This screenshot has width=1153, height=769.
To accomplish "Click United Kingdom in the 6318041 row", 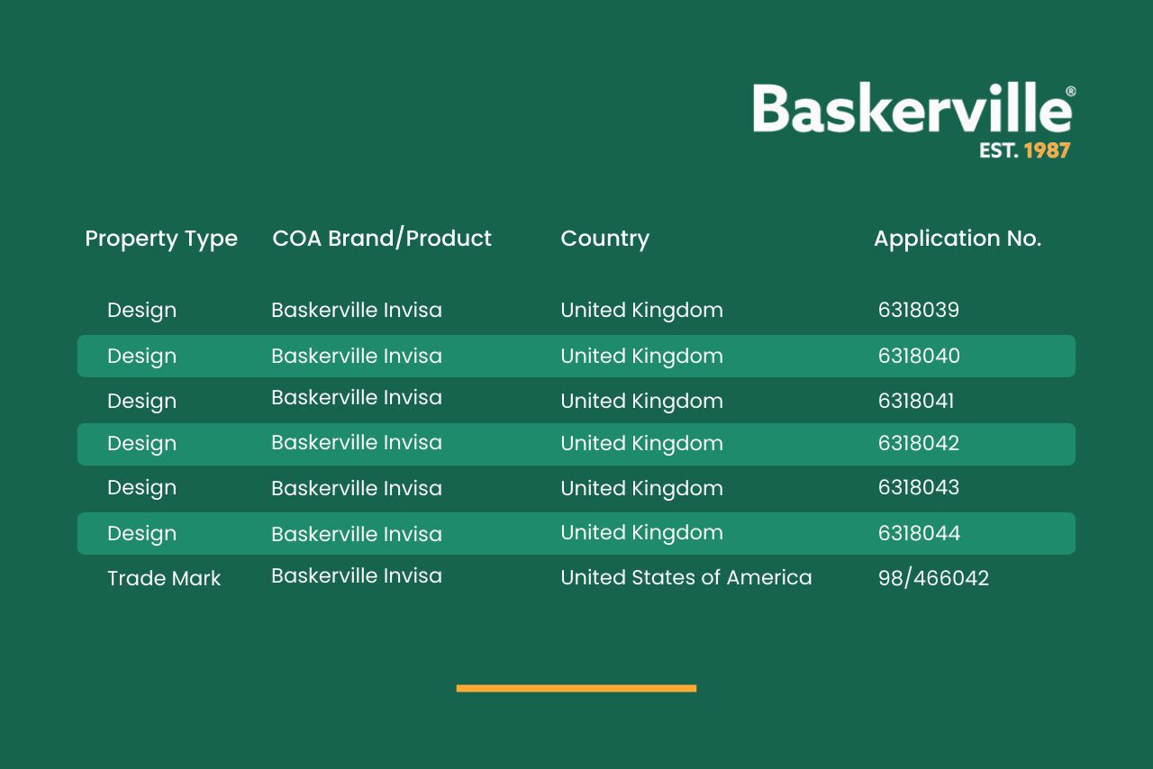I will pyautogui.click(x=641, y=402).
